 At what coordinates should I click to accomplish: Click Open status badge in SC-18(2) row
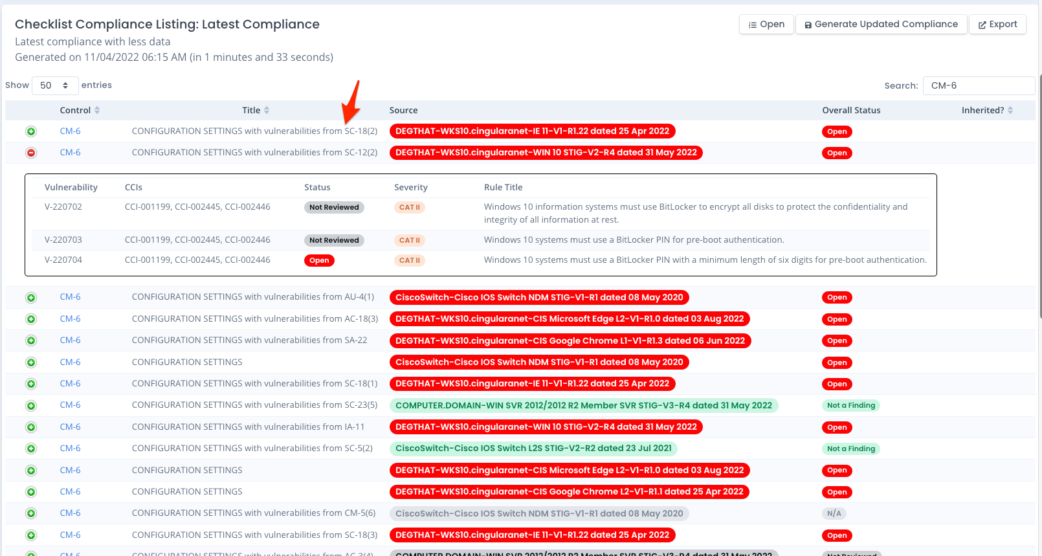point(837,131)
